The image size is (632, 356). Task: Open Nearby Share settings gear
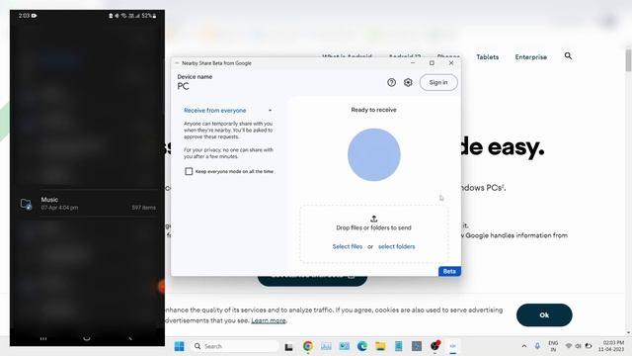tap(408, 82)
